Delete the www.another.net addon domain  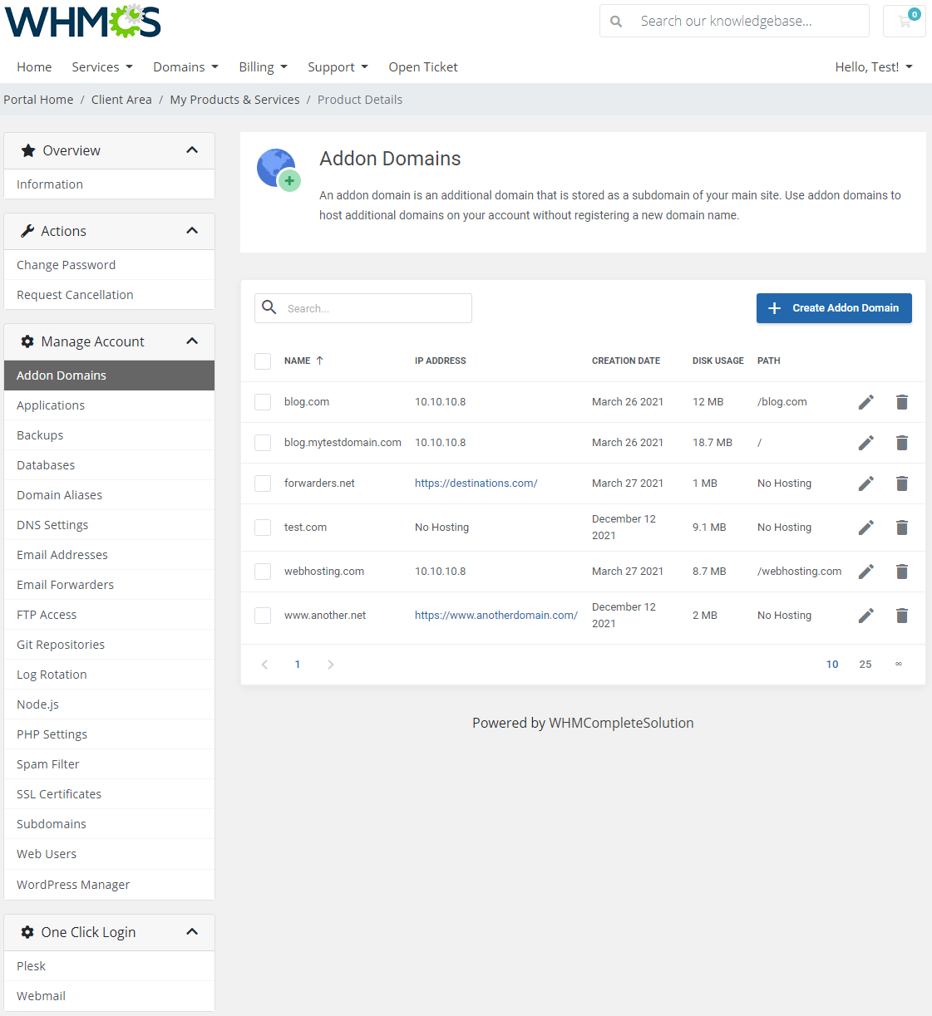click(x=902, y=615)
